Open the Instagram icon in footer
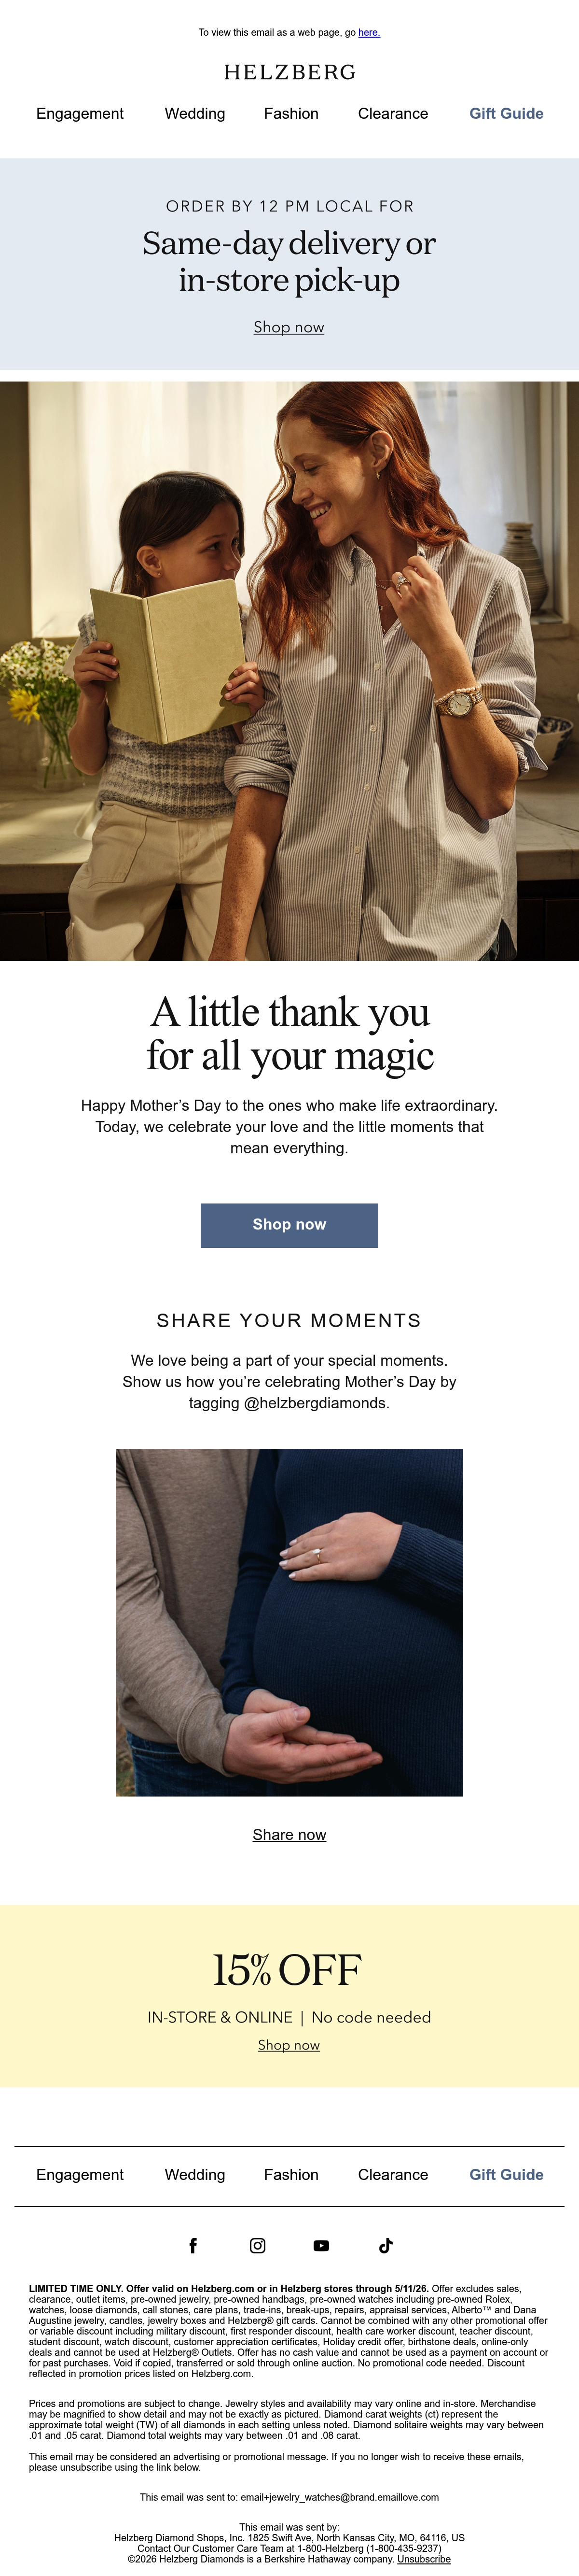Image resolution: width=579 pixels, height=2576 pixels. (x=258, y=2245)
